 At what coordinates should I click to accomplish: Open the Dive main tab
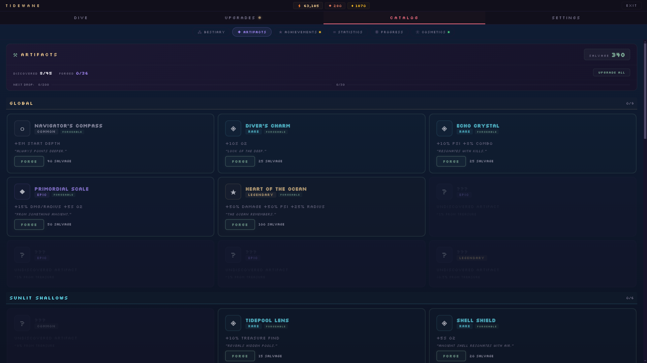coord(81,18)
